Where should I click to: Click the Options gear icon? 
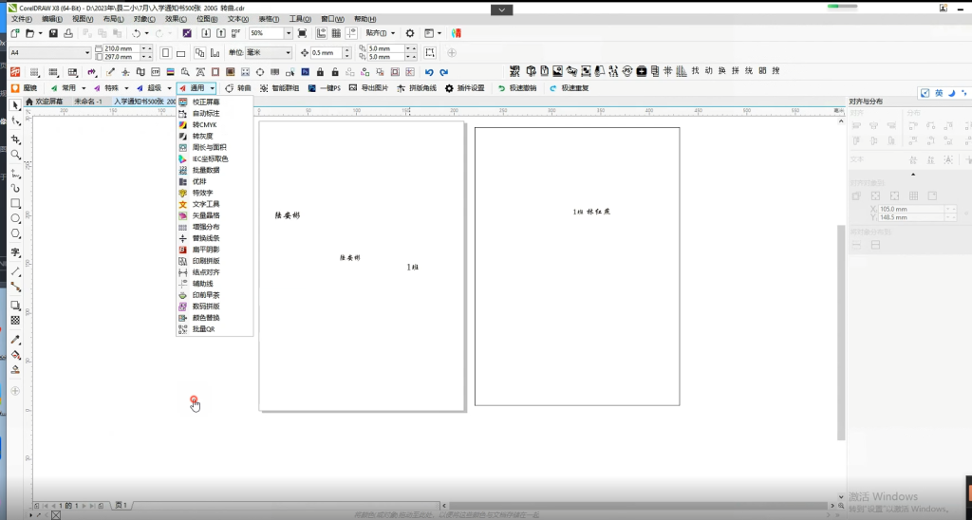point(409,33)
